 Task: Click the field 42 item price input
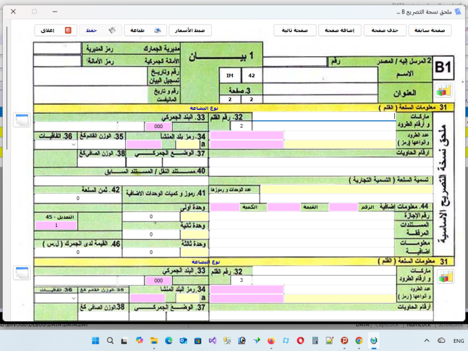78,198
